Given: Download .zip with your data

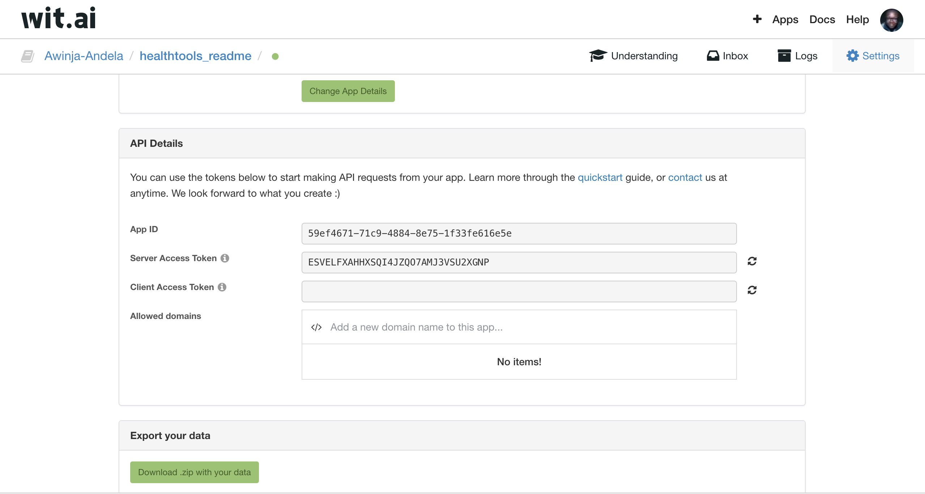Looking at the screenshot, I should click(x=194, y=472).
